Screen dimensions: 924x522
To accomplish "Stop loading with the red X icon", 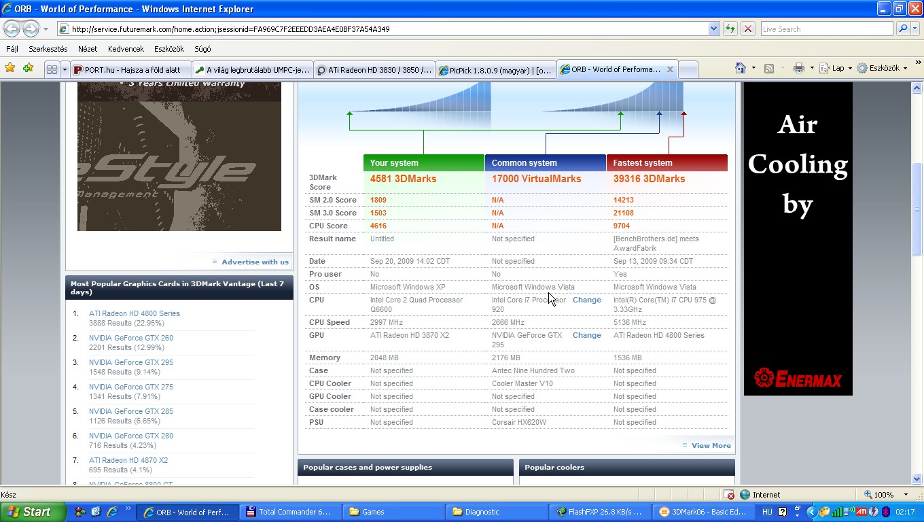I will click(x=748, y=29).
